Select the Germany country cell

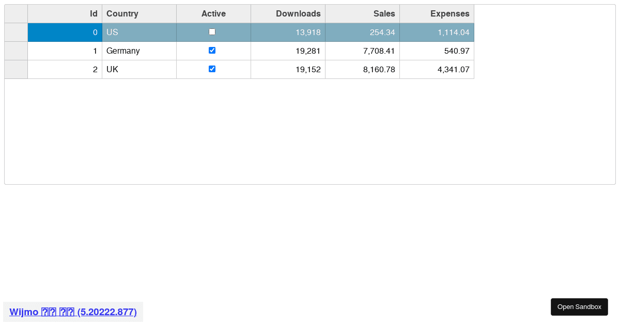(139, 51)
